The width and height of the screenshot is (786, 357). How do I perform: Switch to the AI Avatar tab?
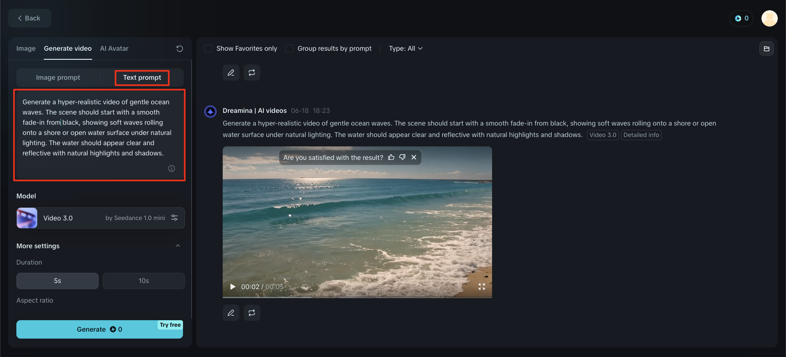click(114, 48)
